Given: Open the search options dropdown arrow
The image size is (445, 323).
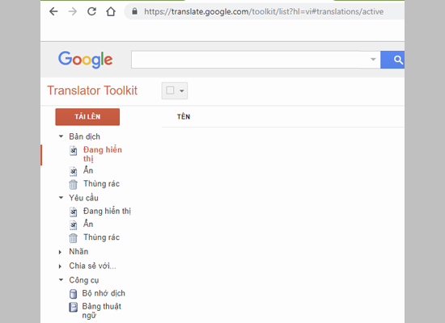Looking at the screenshot, I should tap(373, 60).
